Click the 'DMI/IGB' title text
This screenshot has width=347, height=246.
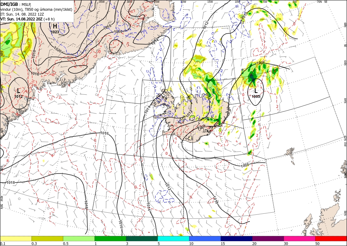(9, 4)
